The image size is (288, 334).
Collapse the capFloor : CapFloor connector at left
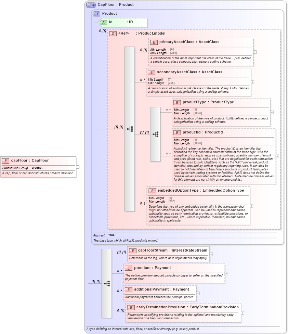click(78, 167)
